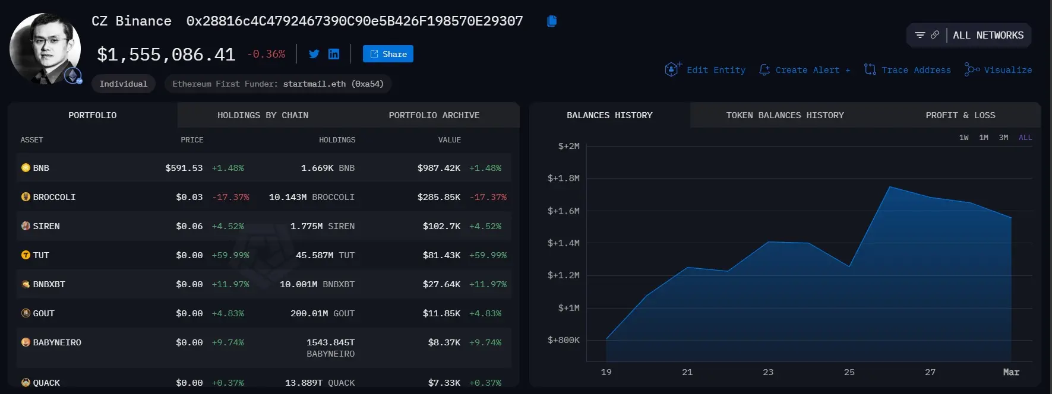Click the Create Alert + link

coord(813,70)
